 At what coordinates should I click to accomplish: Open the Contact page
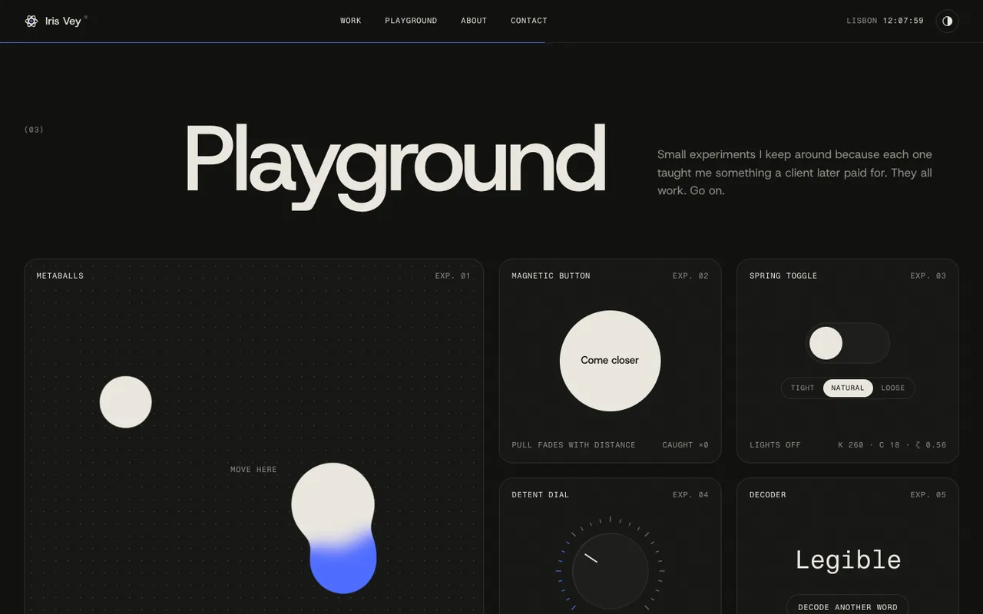coord(529,21)
